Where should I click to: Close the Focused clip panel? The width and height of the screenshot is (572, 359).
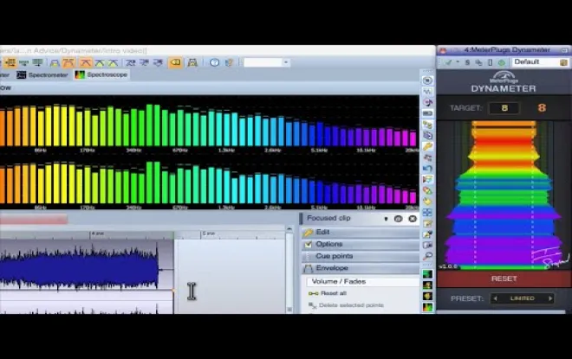[413, 219]
